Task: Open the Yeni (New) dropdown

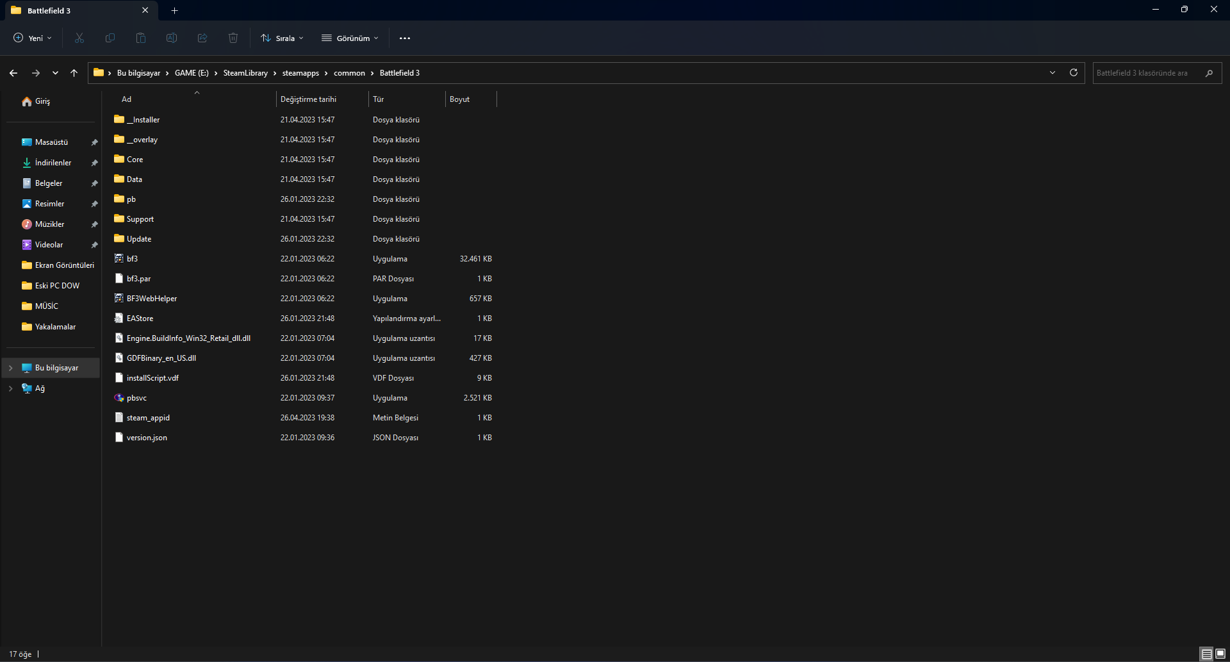Action: pyautogui.click(x=33, y=38)
